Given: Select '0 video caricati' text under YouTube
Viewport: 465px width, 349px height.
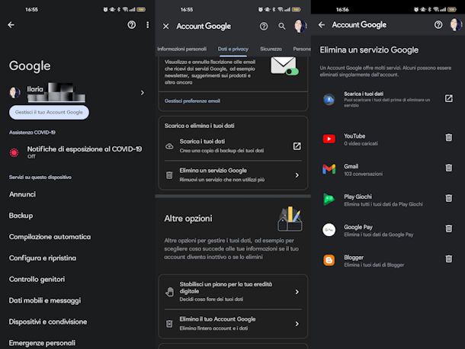Looking at the screenshot, I should [361, 143].
